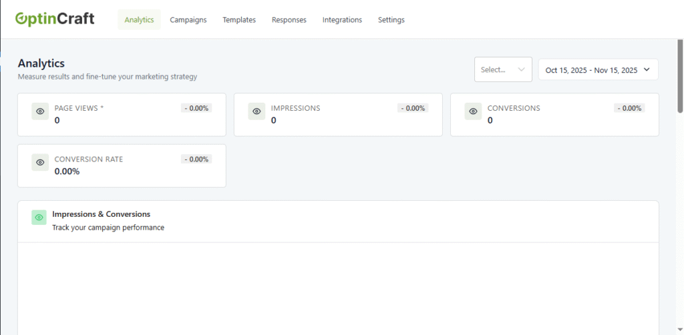Click the Page Views percentage change badge

(196, 108)
